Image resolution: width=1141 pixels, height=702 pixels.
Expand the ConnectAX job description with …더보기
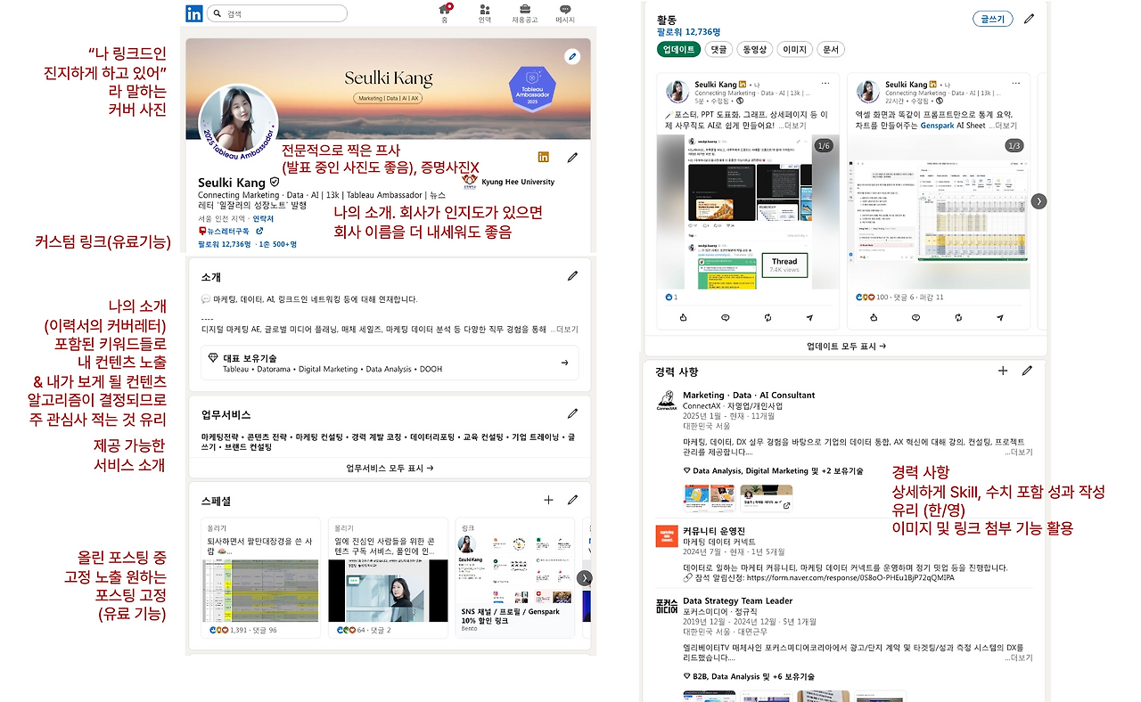click(1019, 453)
